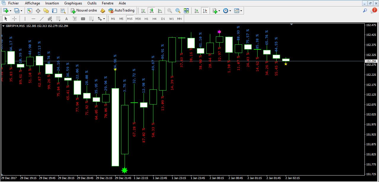Enable chart auto scroll icon

coord(196,11)
